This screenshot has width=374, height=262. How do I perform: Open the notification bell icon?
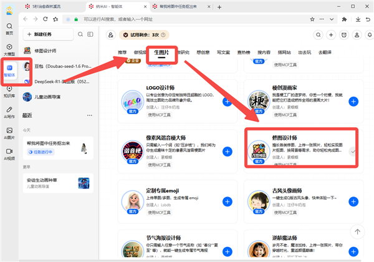pos(369,35)
